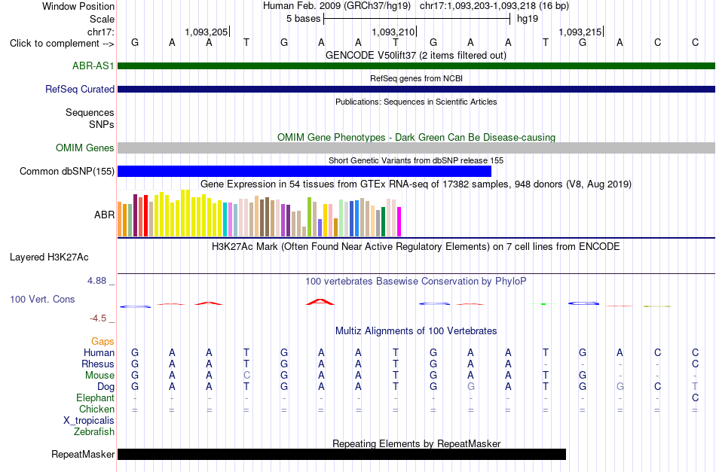This screenshot has width=716, height=472.
Task: Click the -4.5 PhyloP lower scale value
Action: [x=98, y=318]
